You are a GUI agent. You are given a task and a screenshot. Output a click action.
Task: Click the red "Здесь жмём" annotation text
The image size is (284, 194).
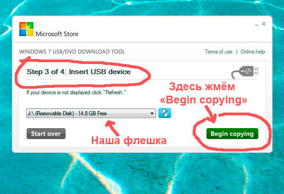[x=202, y=86]
